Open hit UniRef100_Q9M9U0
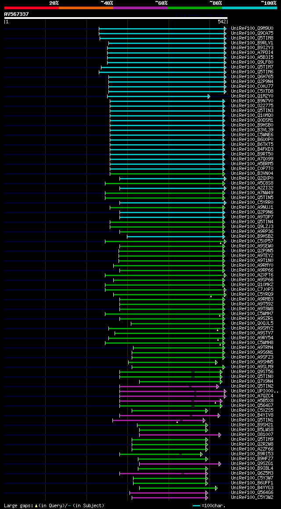The image size is (281, 509). click(252, 28)
